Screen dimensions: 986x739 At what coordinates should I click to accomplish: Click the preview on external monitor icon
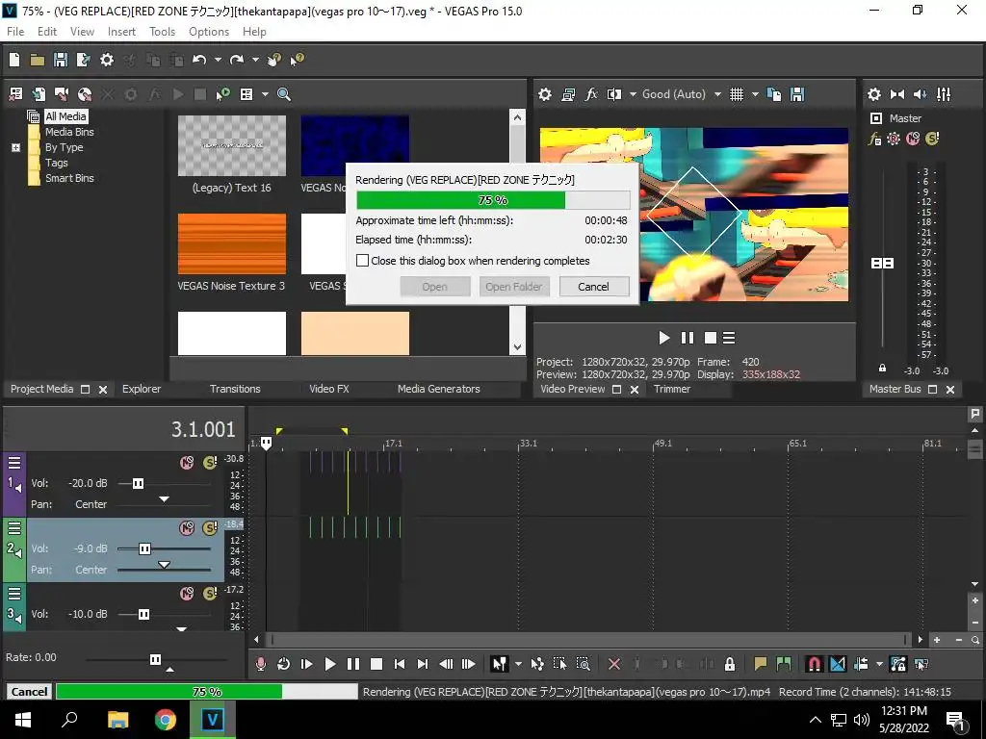[x=568, y=94]
